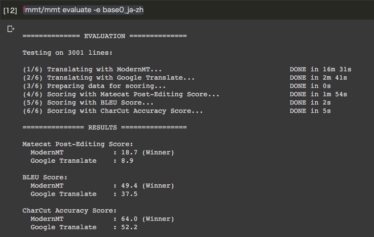
Task: Click '(3/6) Preparing data for scoring...' line
Action: [94, 86]
